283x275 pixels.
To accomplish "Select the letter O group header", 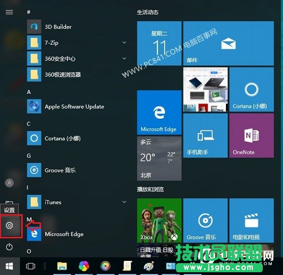I will pyautogui.click(x=29, y=251).
